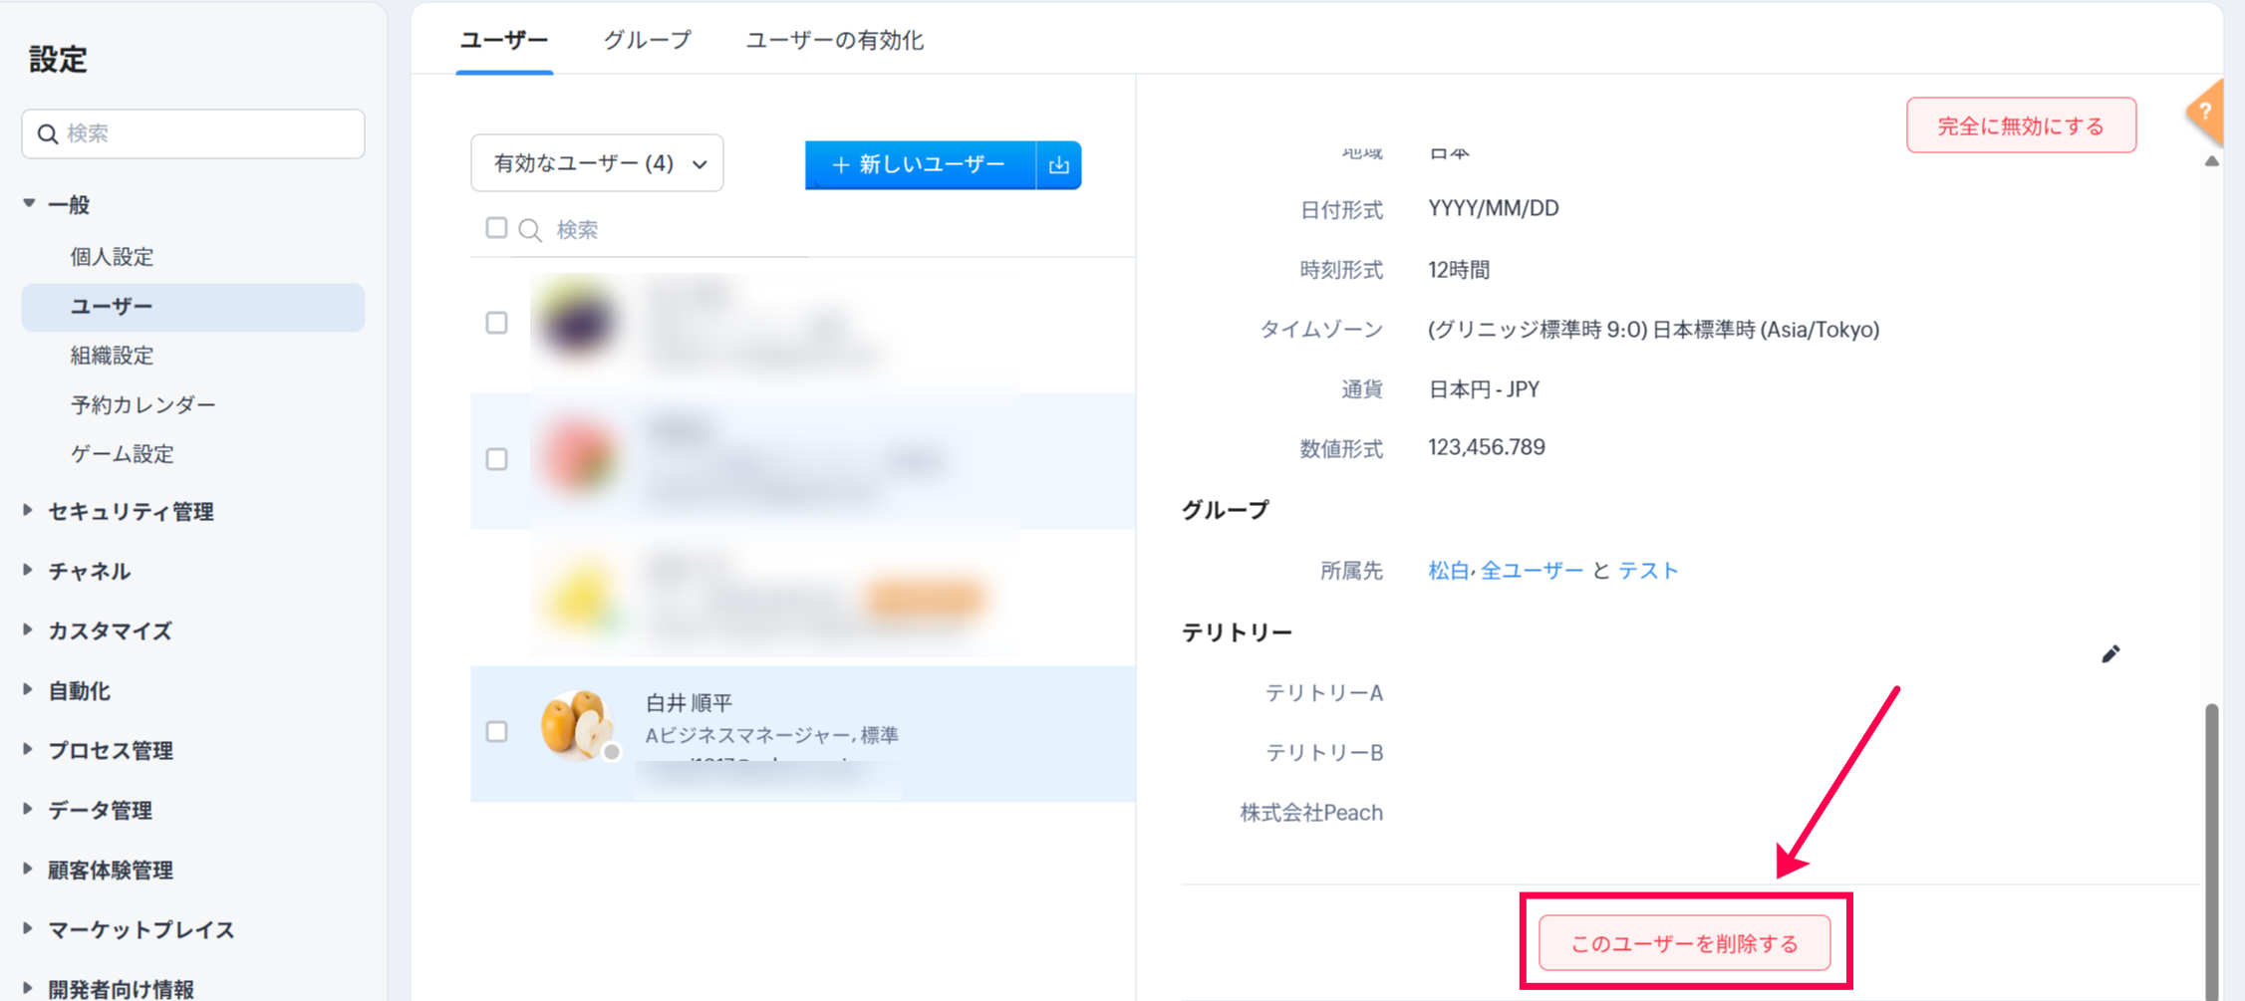Collapse the 一般 section
The image size is (2245, 1001).
[28, 204]
